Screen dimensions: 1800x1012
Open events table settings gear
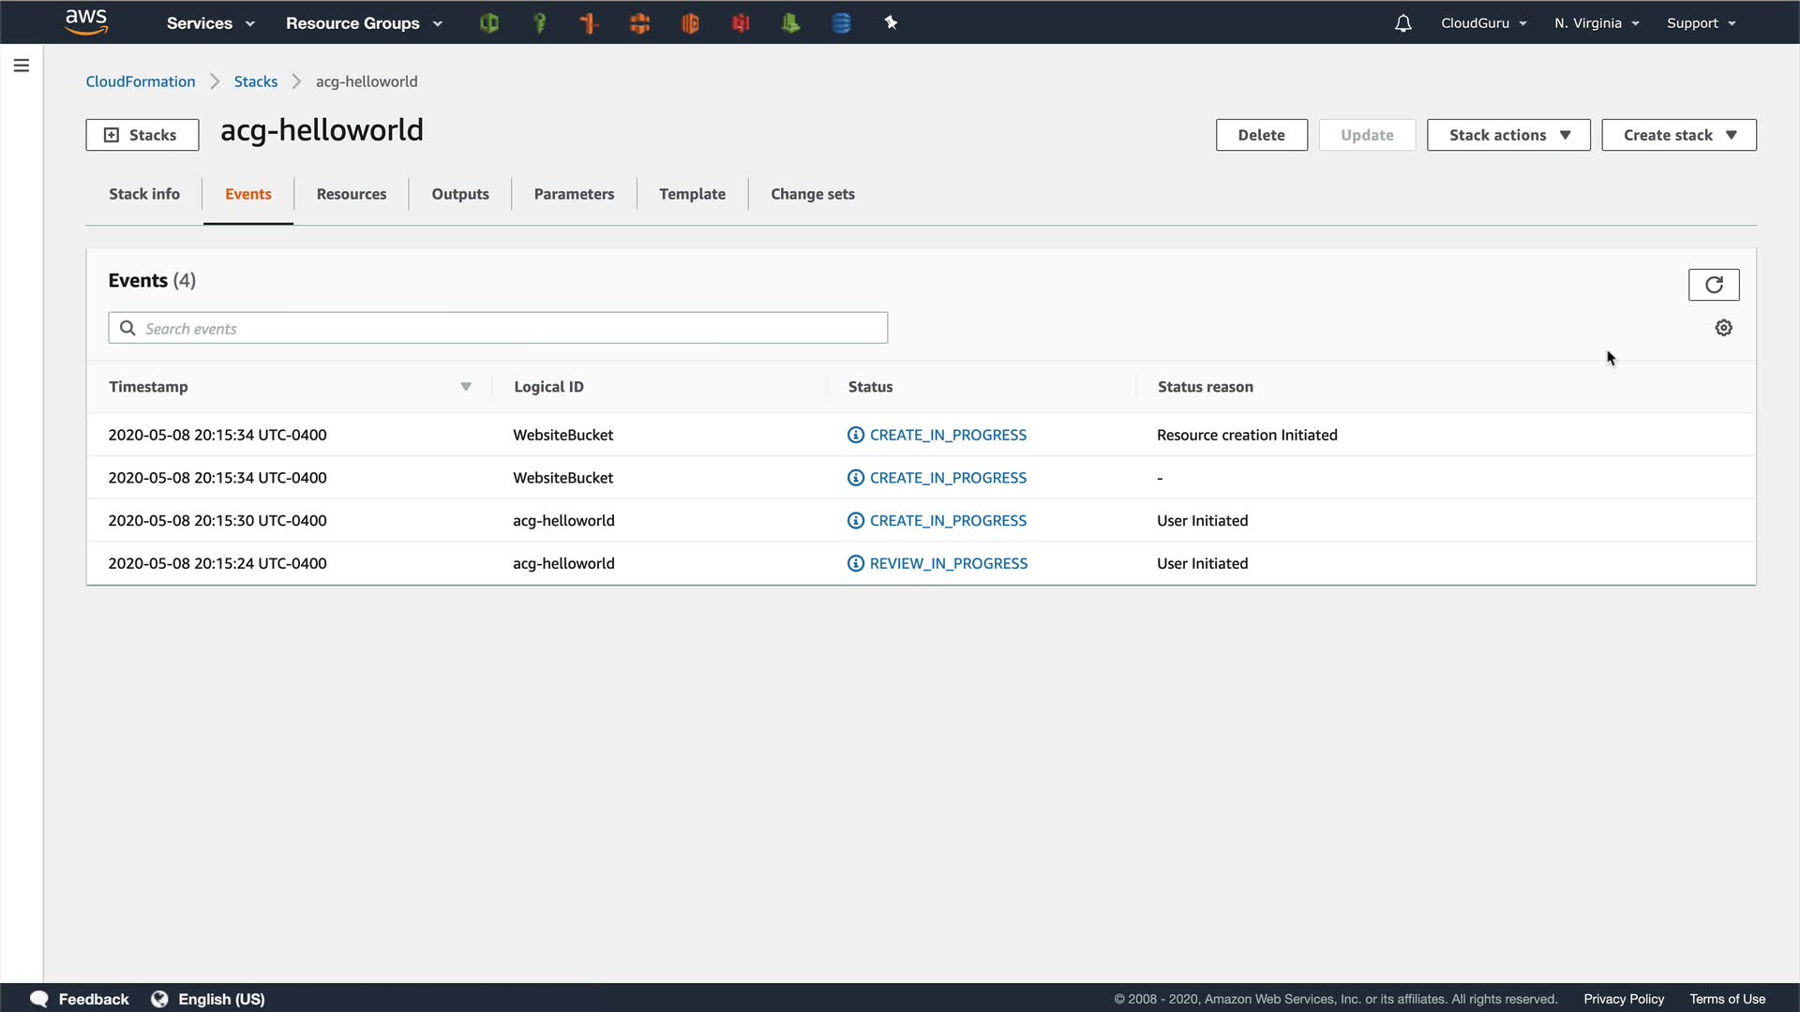1723,328
